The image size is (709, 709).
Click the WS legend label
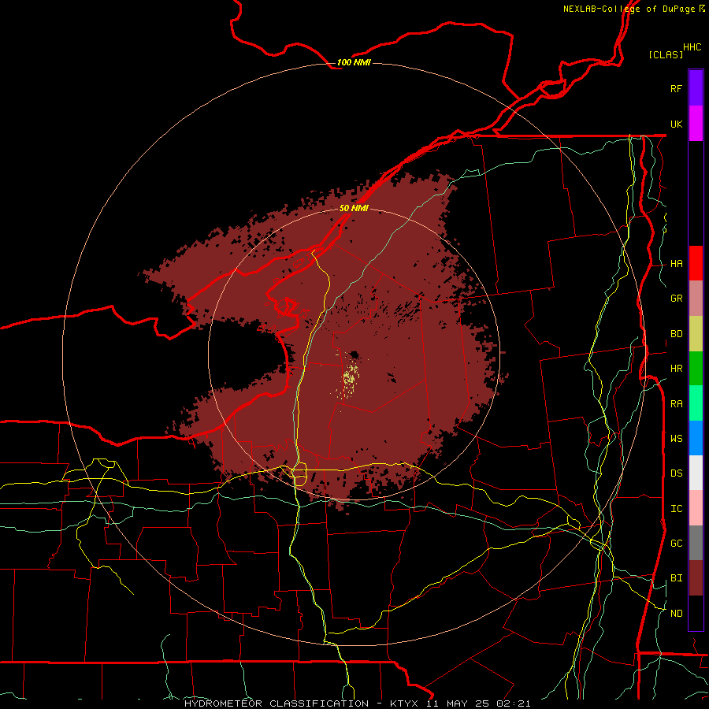[677, 439]
